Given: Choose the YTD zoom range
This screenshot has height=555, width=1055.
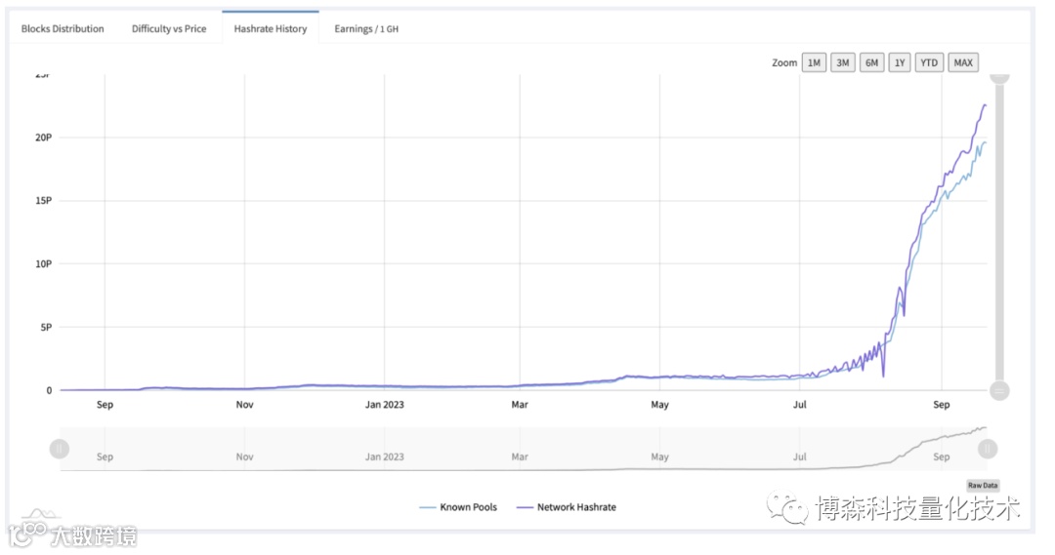Looking at the screenshot, I should pyautogui.click(x=929, y=63).
